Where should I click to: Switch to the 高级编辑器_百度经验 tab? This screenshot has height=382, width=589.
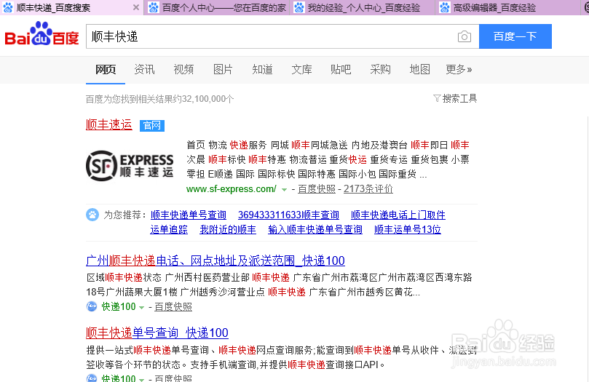pos(507,7)
